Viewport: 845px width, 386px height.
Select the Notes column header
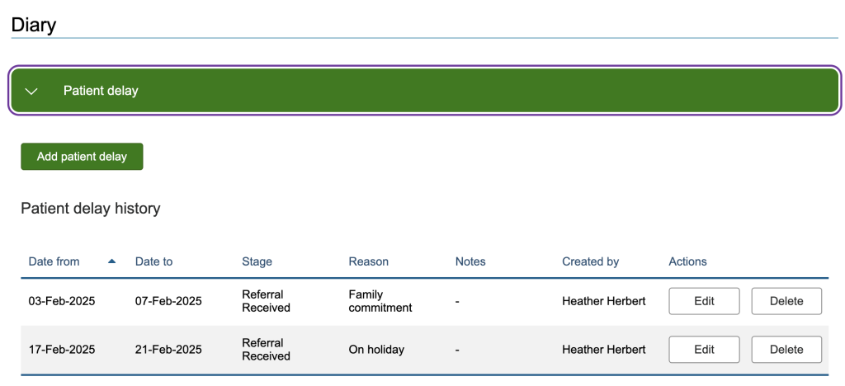point(470,261)
